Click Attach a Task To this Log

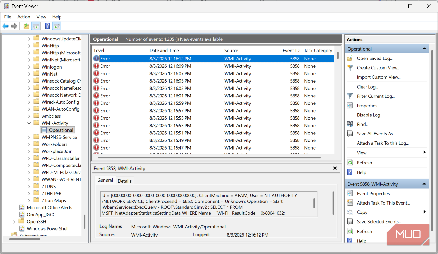383,143
